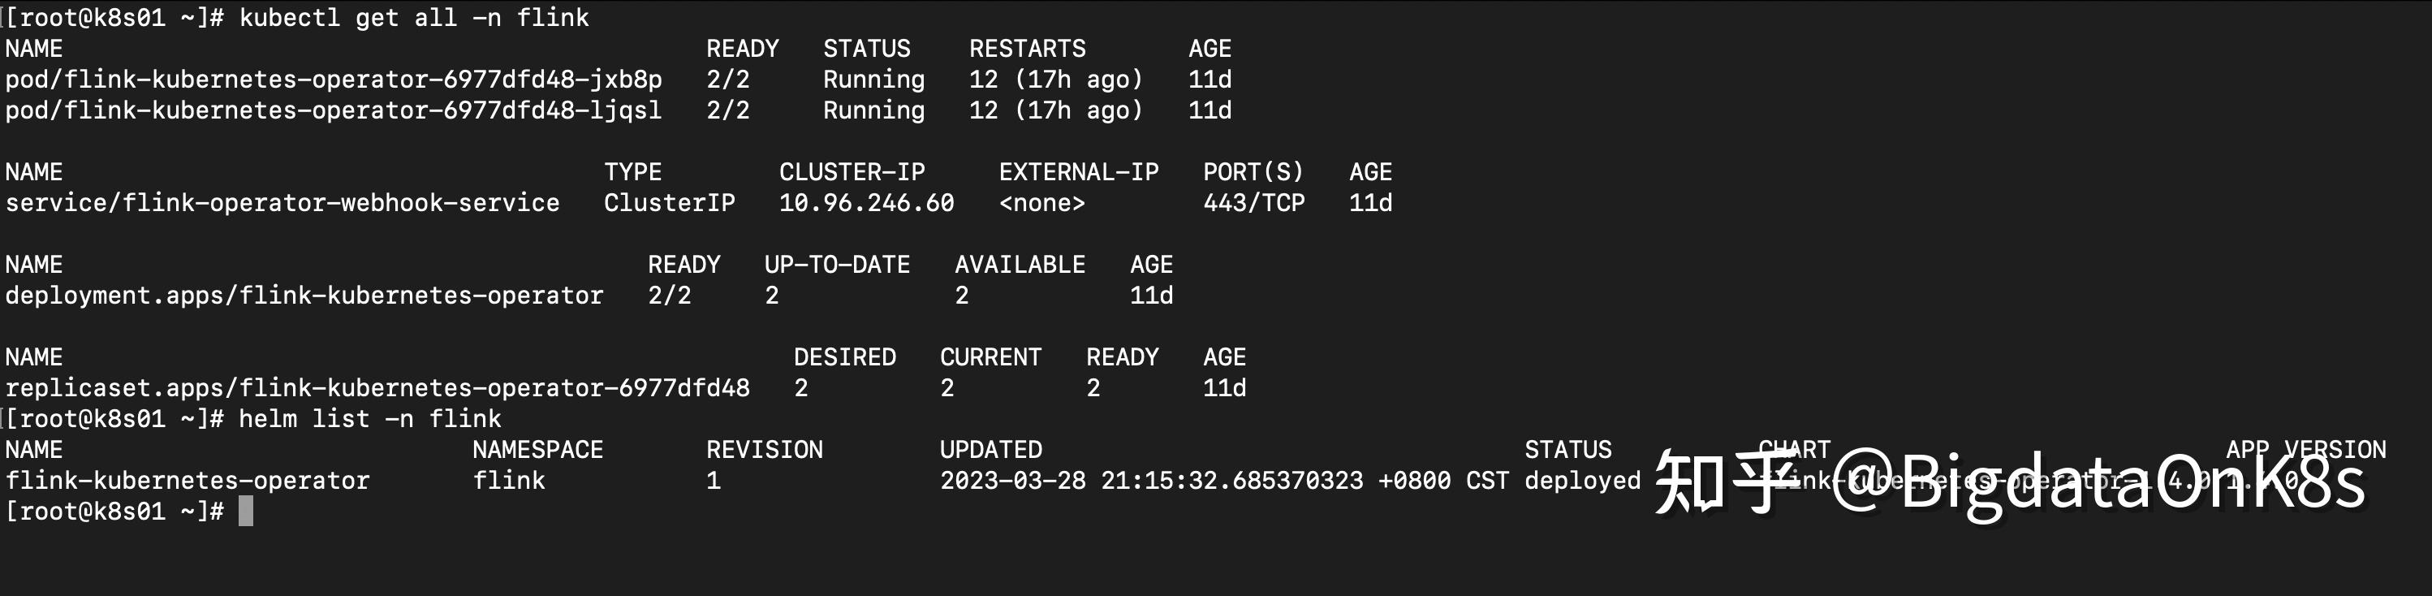The height and width of the screenshot is (596, 2432).
Task: Click the DESIRED column header
Action: click(845, 357)
